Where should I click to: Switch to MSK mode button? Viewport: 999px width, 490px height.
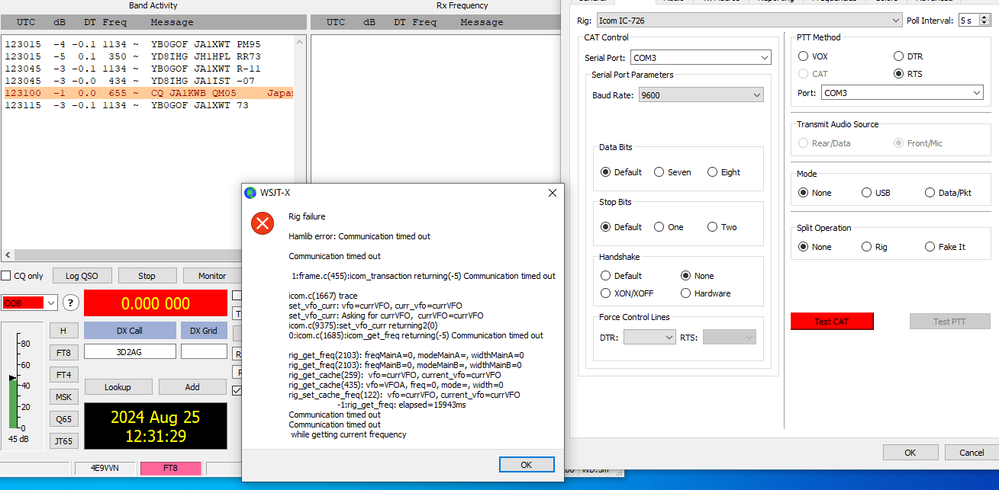click(x=64, y=397)
